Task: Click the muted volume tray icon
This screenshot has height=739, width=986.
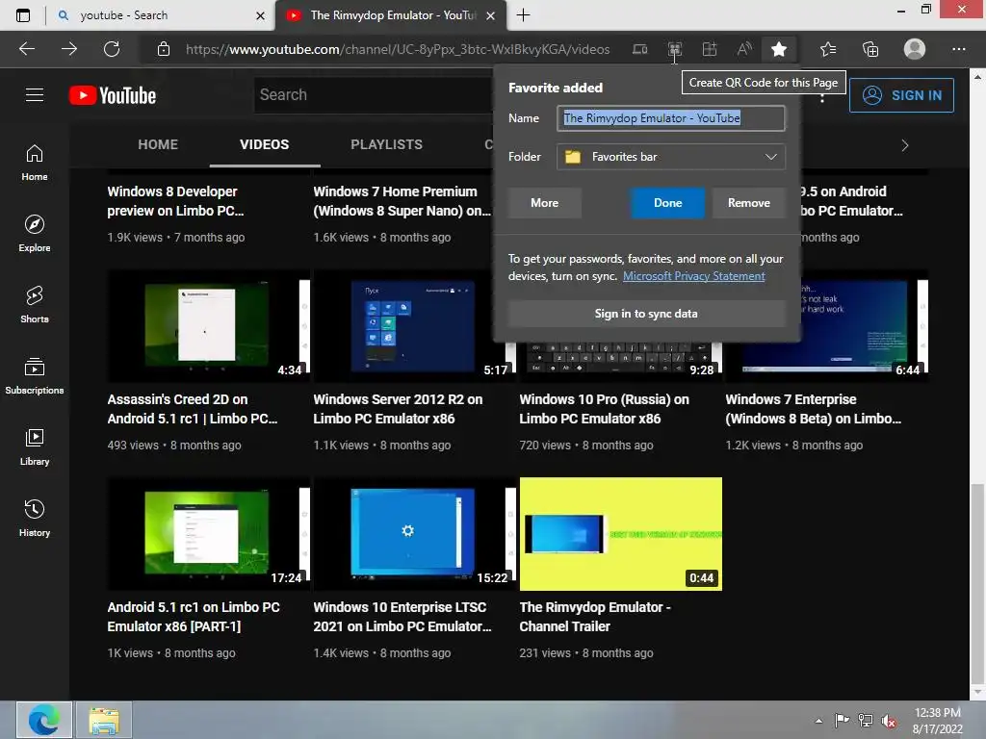Action: tap(889, 721)
